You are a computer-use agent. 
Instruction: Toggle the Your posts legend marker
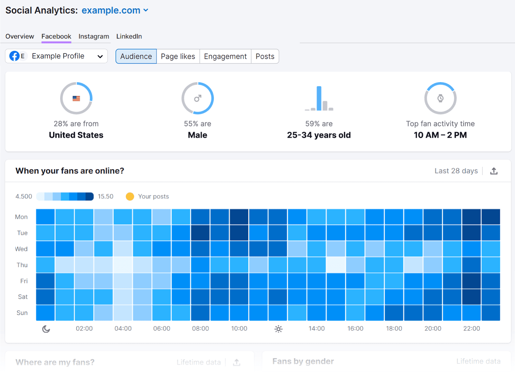(x=130, y=196)
